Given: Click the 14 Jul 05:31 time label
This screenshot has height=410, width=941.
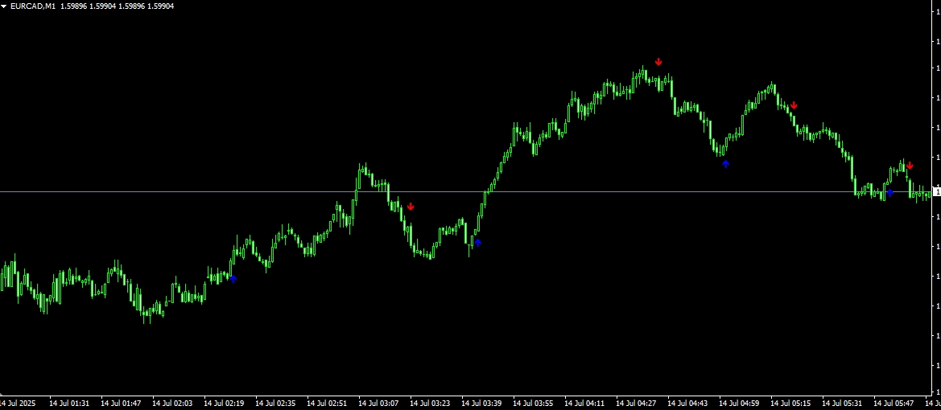Looking at the screenshot, I should coord(843,404).
